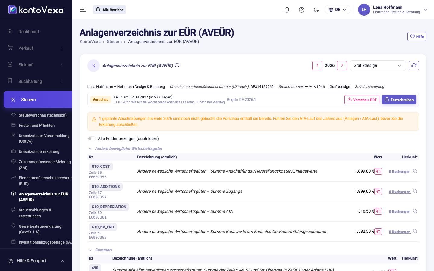
Task: Go to next year after 2026
Action: pyautogui.click(x=342, y=65)
